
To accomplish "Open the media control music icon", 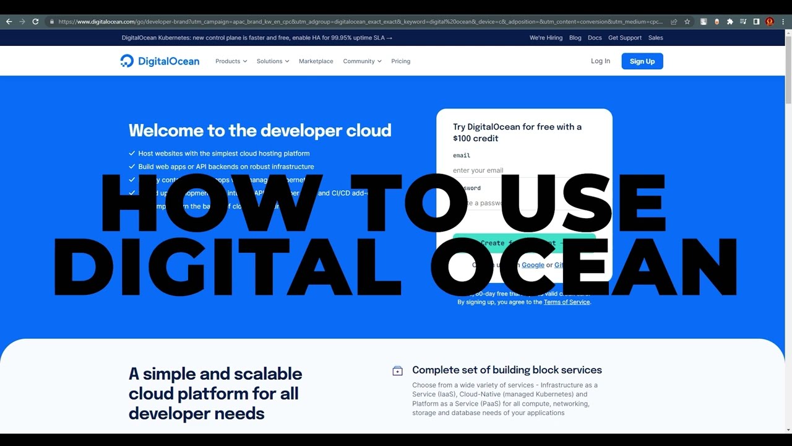I will (743, 22).
